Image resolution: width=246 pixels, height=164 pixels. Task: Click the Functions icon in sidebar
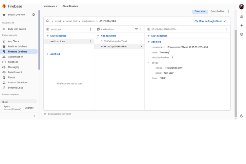pos(4,62)
